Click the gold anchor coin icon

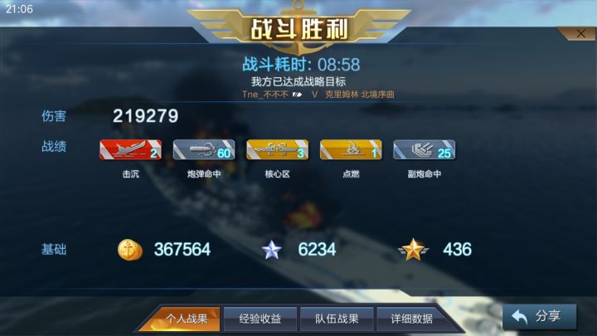point(130,250)
